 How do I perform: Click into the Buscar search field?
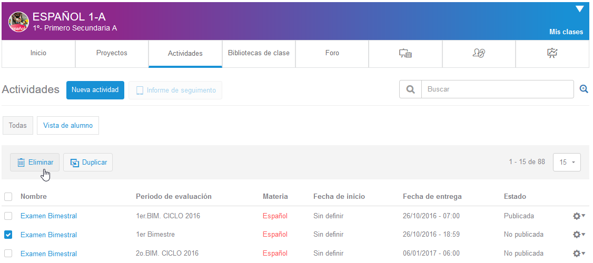point(497,89)
